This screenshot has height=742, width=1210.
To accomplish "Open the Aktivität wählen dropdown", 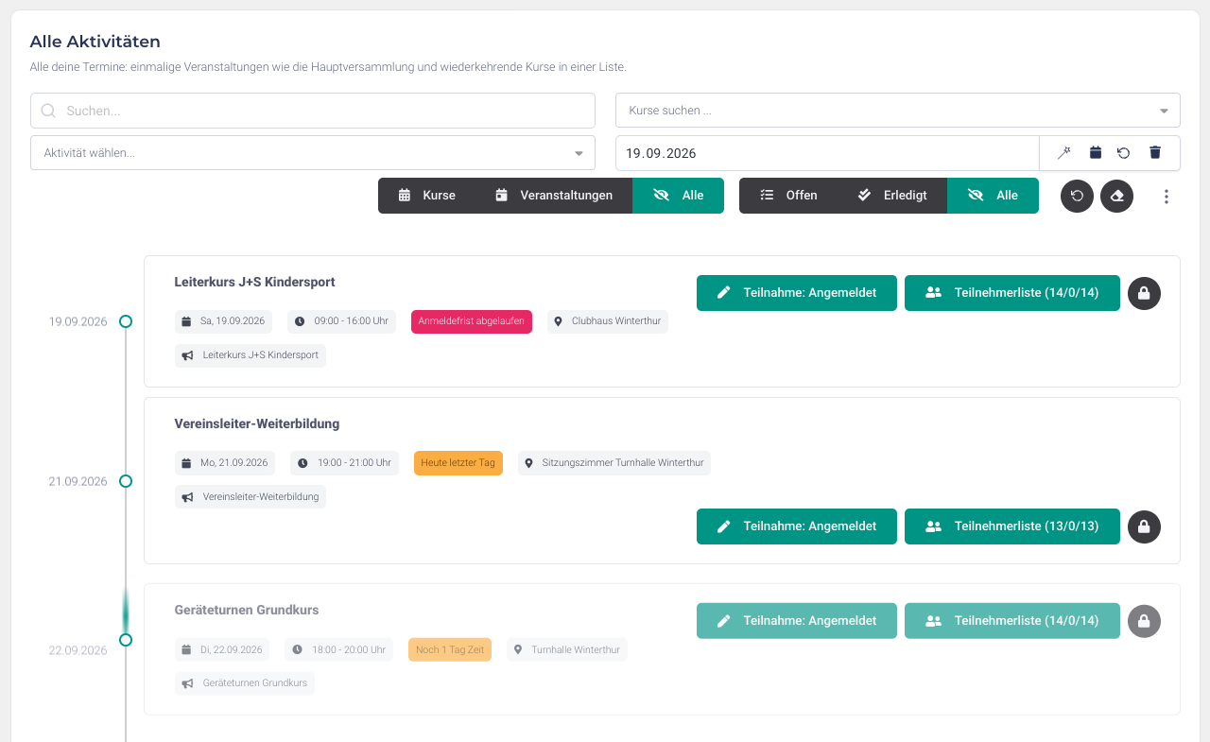I will coord(313,153).
